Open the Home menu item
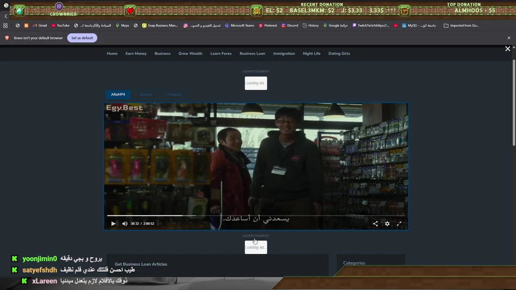Screen dimensions: 516x290 click(x=112, y=53)
